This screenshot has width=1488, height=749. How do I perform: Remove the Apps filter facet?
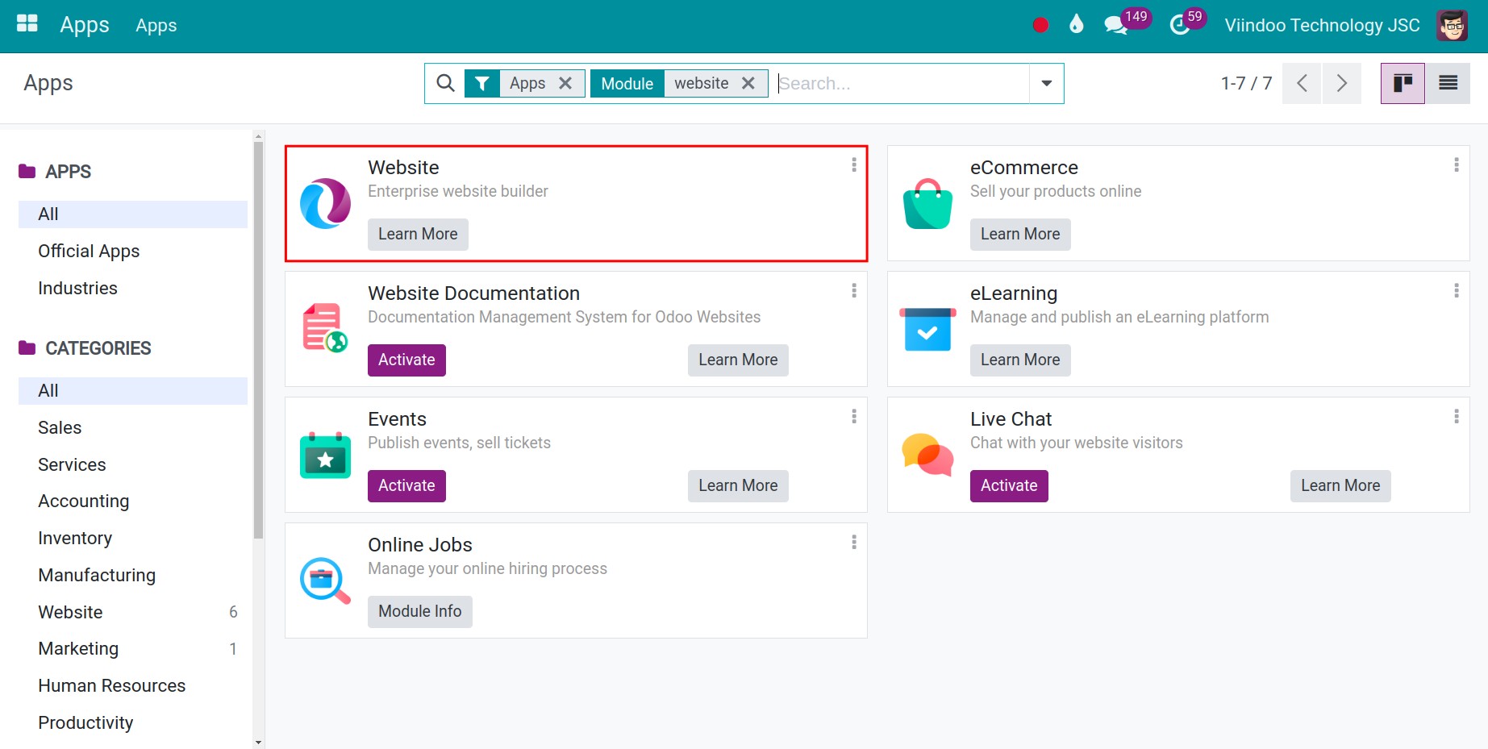pyautogui.click(x=565, y=83)
